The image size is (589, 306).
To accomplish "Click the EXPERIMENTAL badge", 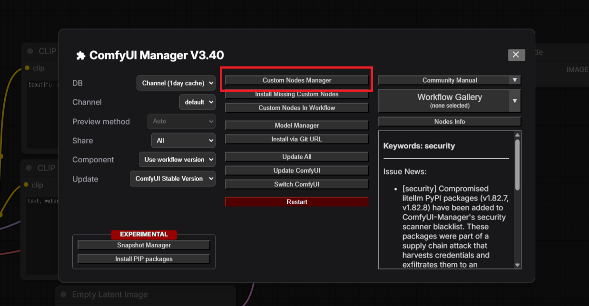I will (x=144, y=235).
